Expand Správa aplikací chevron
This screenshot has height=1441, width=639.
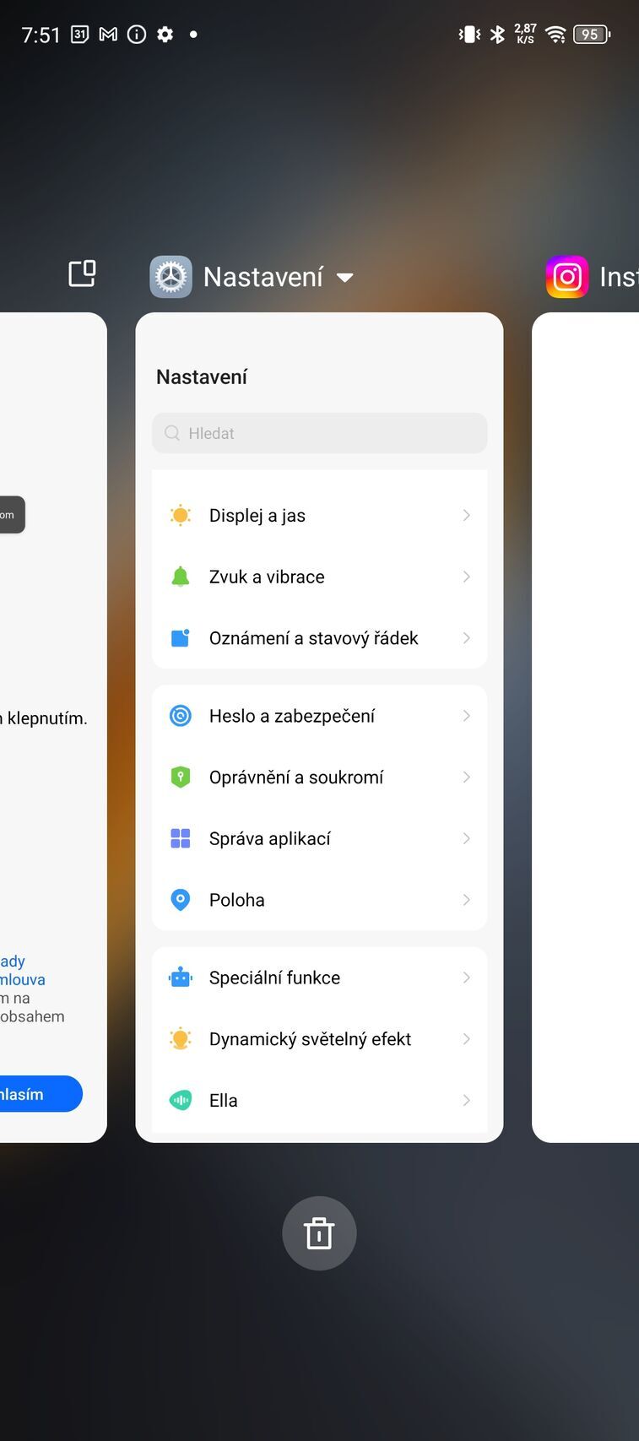(x=467, y=838)
